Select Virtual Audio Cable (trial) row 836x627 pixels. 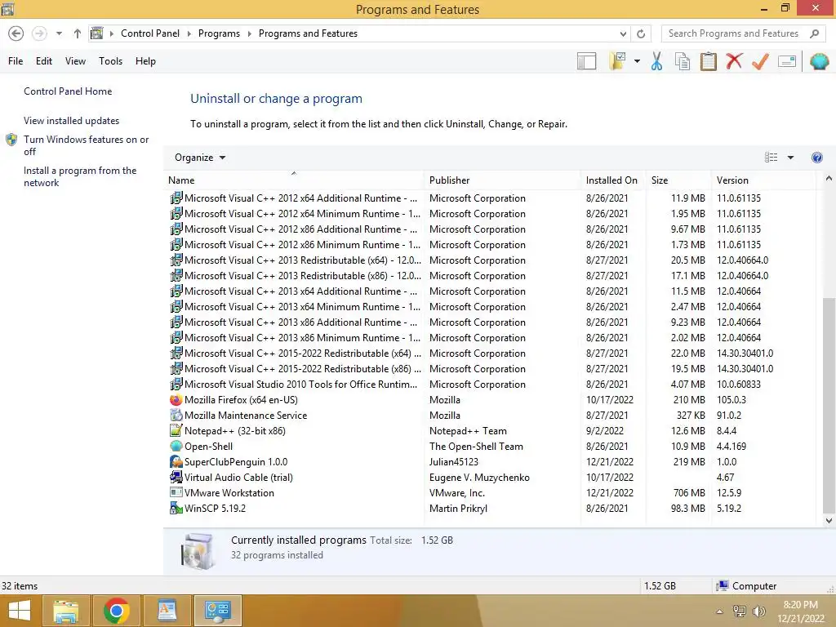(x=491, y=478)
